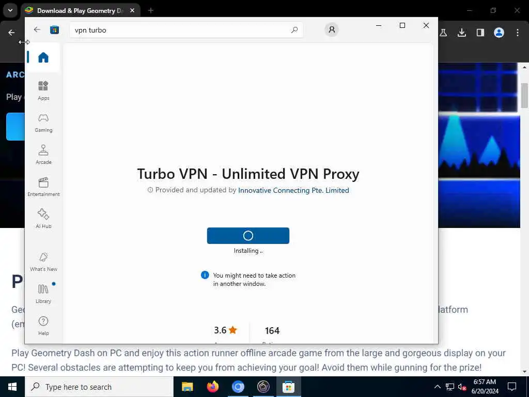
Task: Open the pentagon app icon in taskbar
Action: click(x=263, y=387)
